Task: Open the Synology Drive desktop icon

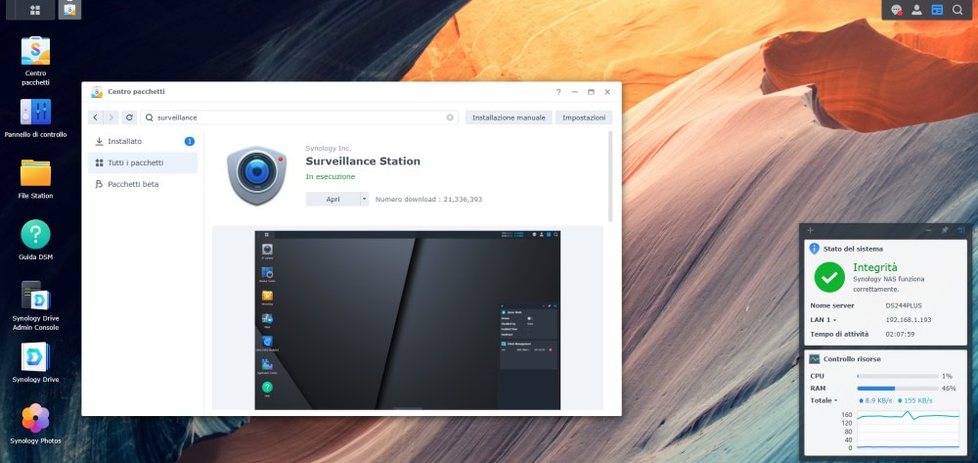Action: coord(35,363)
